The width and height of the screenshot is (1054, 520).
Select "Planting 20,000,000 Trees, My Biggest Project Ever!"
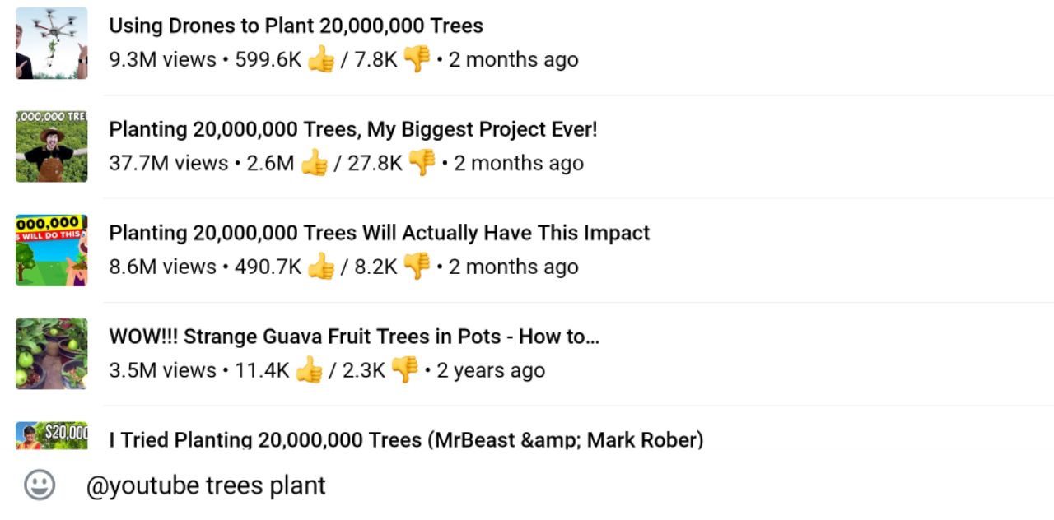pyautogui.click(x=352, y=129)
